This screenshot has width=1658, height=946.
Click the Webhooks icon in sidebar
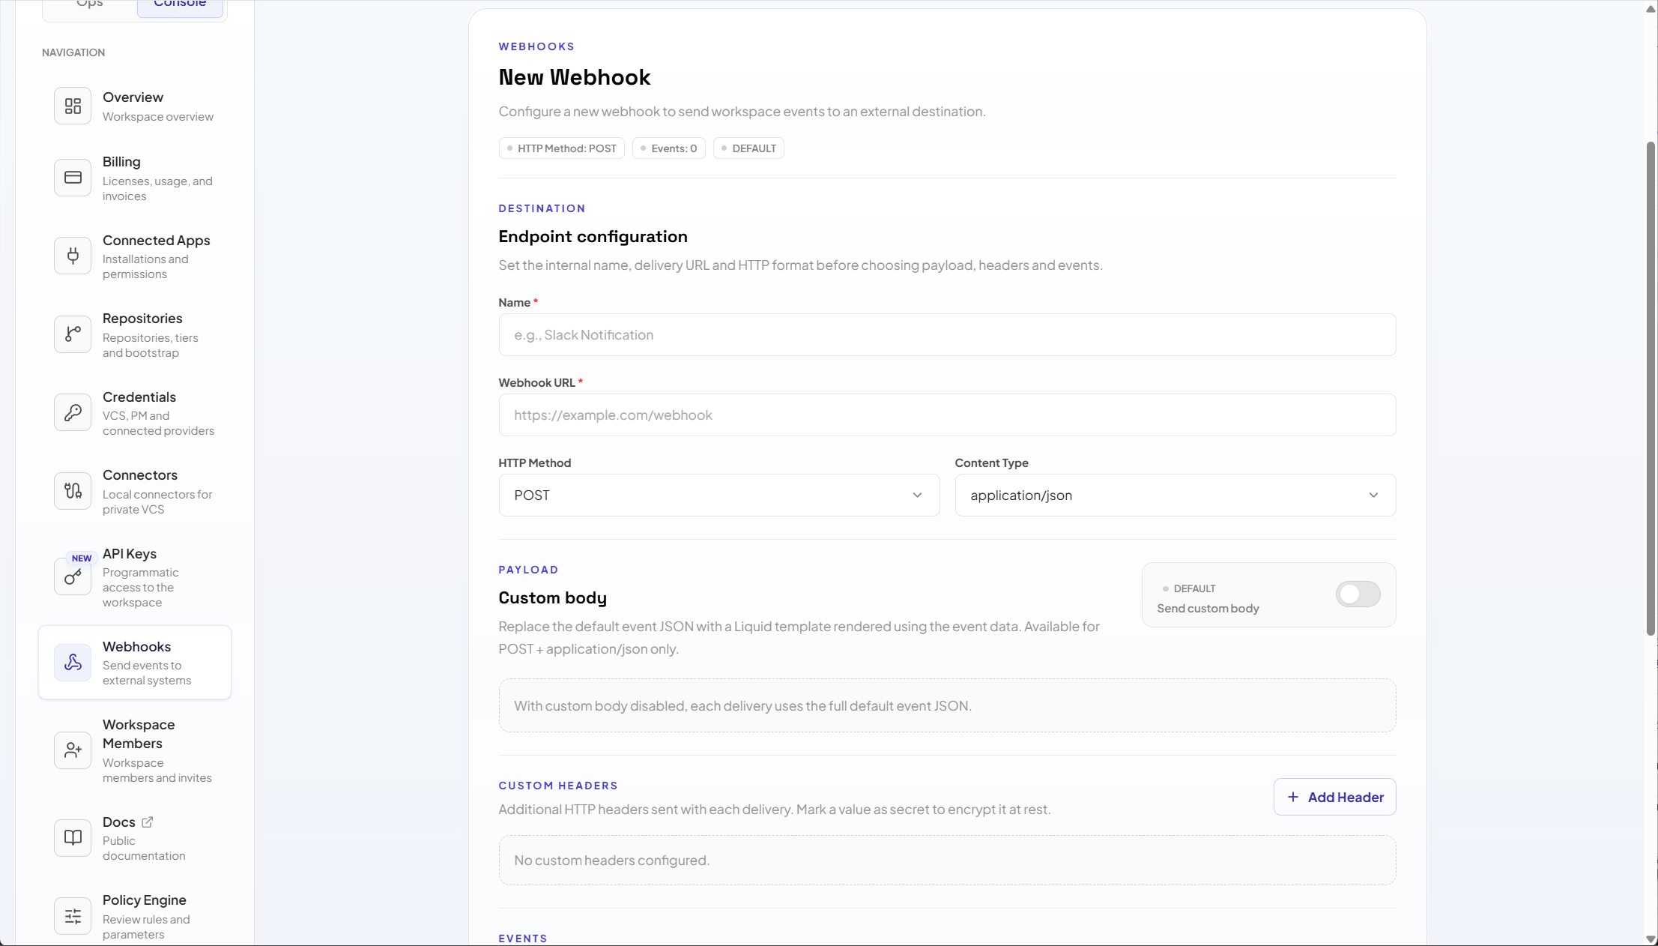point(73,663)
